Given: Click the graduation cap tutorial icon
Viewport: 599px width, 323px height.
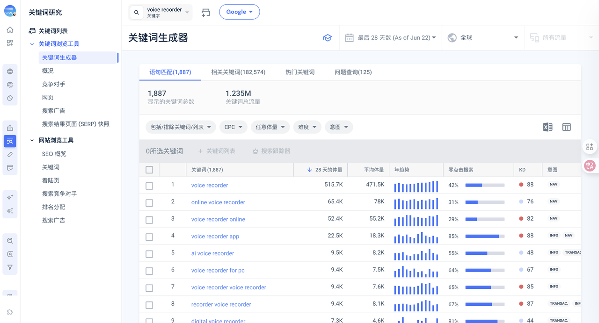Looking at the screenshot, I should [327, 38].
